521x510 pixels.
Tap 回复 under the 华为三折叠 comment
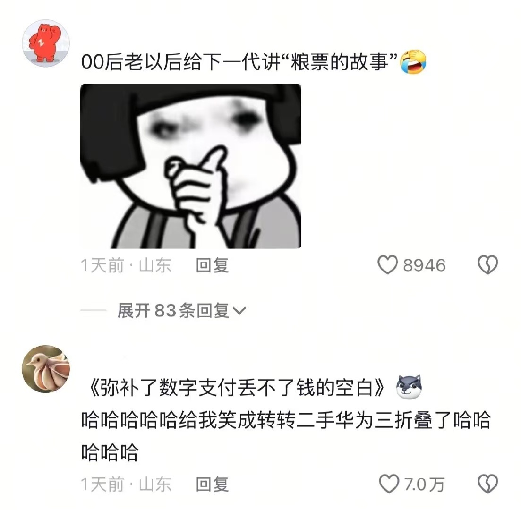[x=213, y=484]
